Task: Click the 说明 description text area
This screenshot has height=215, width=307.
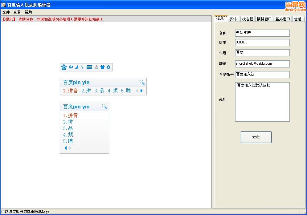Action: click(x=262, y=102)
